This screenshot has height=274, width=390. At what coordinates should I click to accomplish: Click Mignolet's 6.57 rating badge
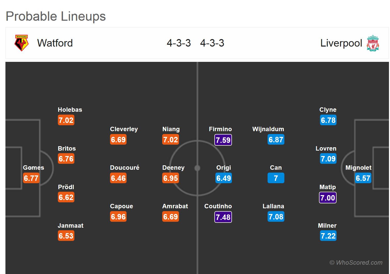pyautogui.click(x=363, y=178)
